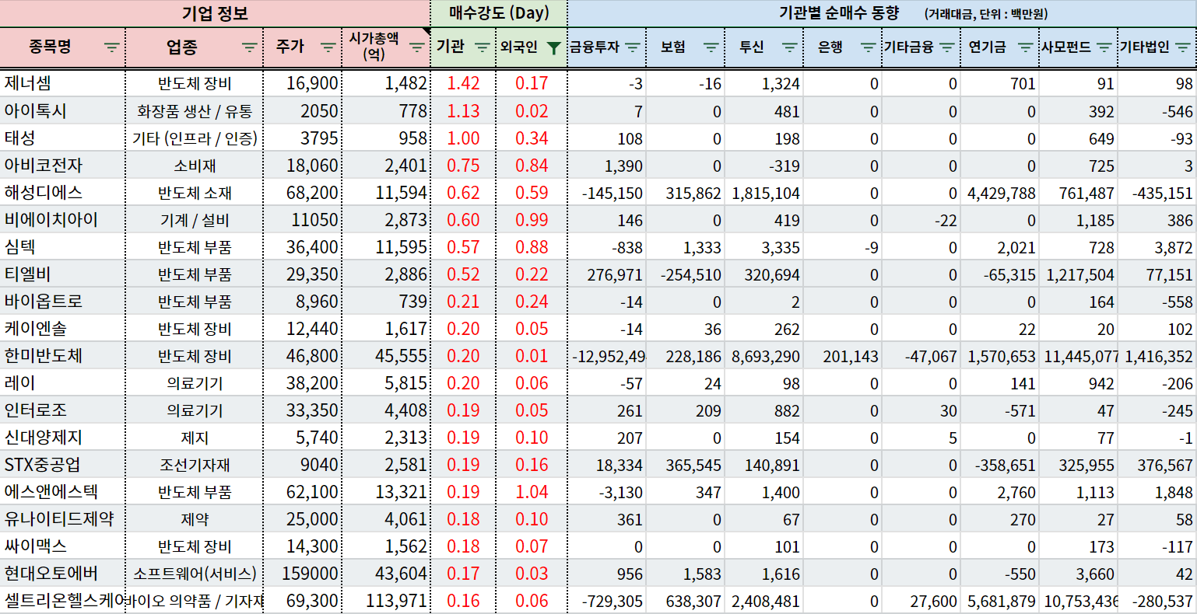Select the 매수강도 (Day) header cell
Viewport: 1197px width, 614px height.
pos(499,13)
